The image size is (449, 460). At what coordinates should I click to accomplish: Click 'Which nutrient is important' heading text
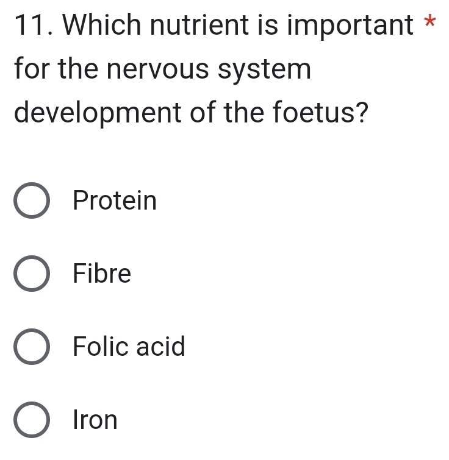click(x=238, y=26)
